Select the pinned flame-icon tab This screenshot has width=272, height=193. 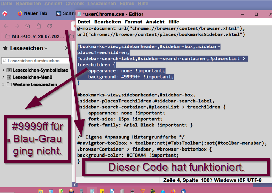coord(5,13)
